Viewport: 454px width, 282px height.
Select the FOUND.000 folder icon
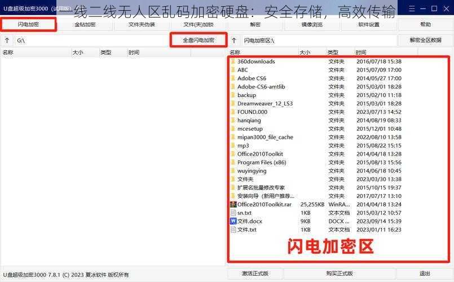click(233, 112)
